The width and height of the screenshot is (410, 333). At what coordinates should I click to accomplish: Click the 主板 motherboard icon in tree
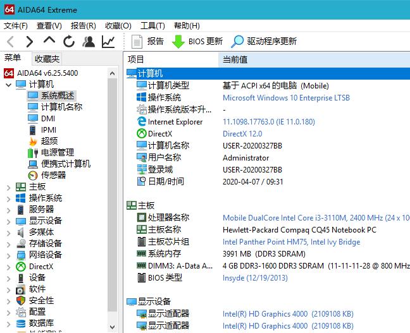21,187
